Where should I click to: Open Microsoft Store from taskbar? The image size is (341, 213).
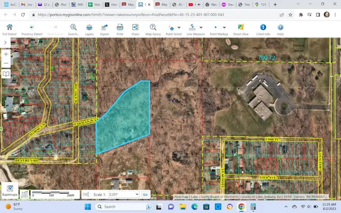[206, 207]
